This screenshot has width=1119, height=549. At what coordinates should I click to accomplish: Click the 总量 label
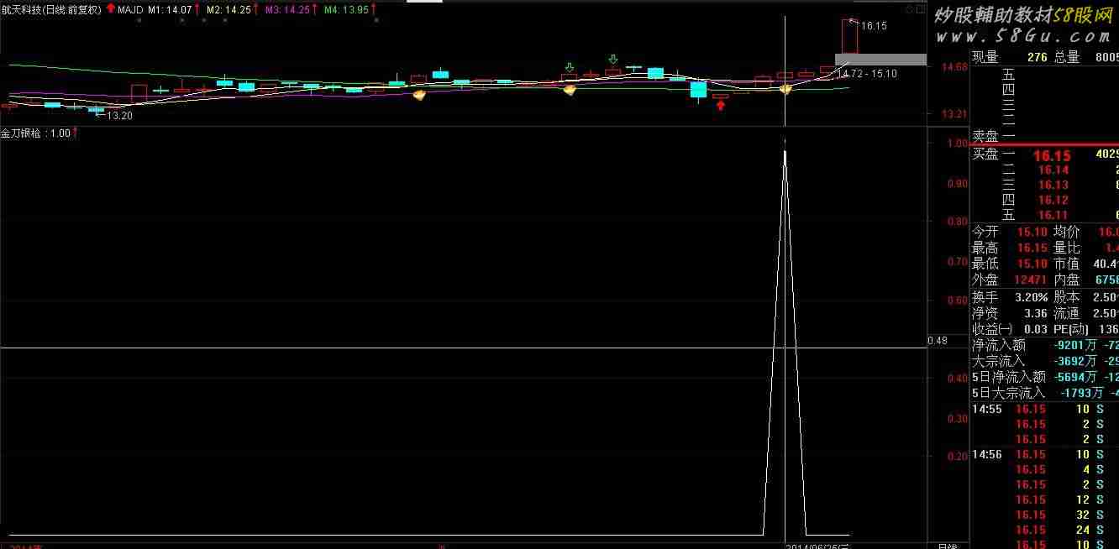click(1067, 57)
